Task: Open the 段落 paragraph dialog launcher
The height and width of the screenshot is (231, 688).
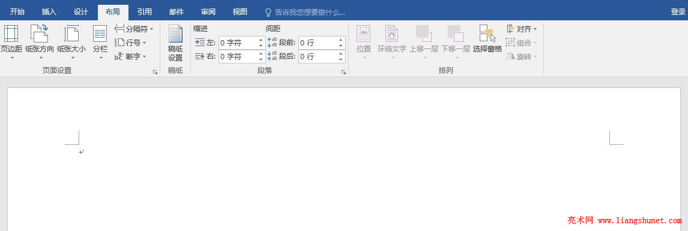Action: (x=343, y=72)
